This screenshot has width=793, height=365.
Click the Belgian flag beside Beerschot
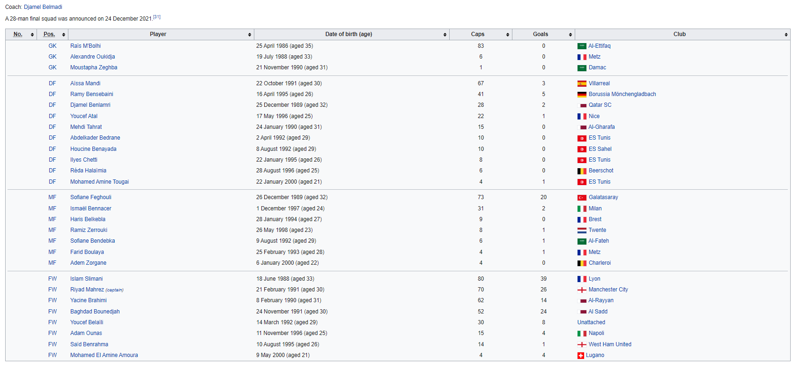click(x=582, y=171)
